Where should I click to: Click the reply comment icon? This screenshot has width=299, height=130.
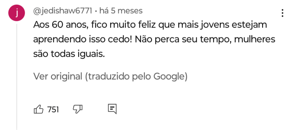[x=112, y=109]
